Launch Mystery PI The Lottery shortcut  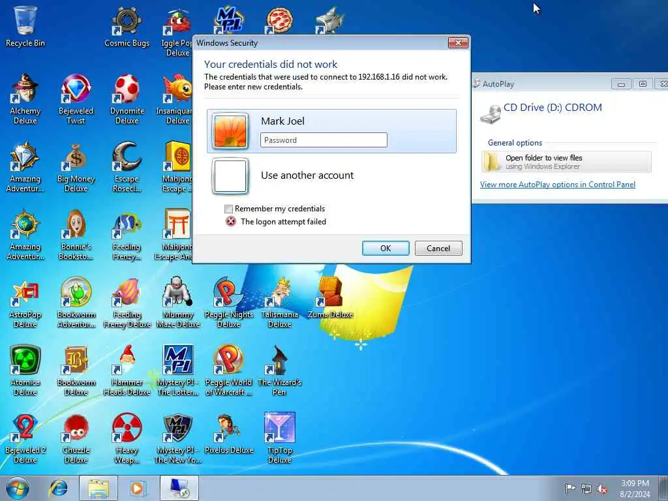178,371
